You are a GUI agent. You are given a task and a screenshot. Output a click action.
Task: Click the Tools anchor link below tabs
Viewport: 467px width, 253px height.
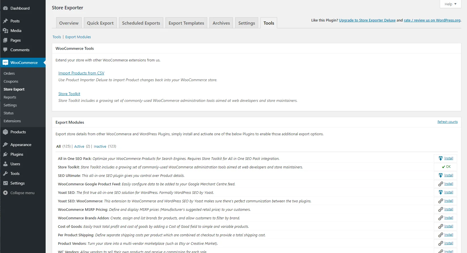tap(57, 37)
